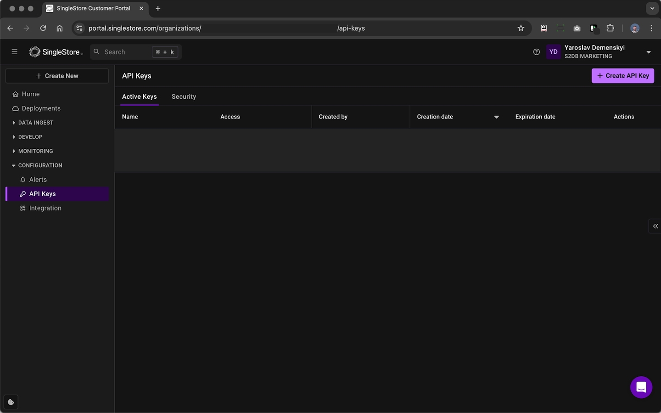The height and width of the screenshot is (413, 661).
Task: Click the Create API Key button
Action: point(622,75)
